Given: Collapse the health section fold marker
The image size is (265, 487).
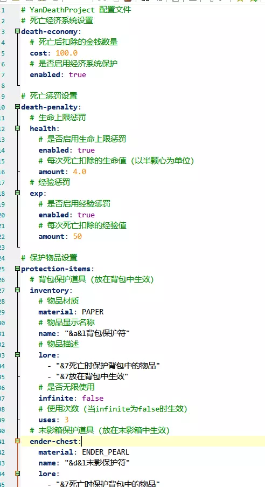Looking at the screenshot, I should (17, 128).
